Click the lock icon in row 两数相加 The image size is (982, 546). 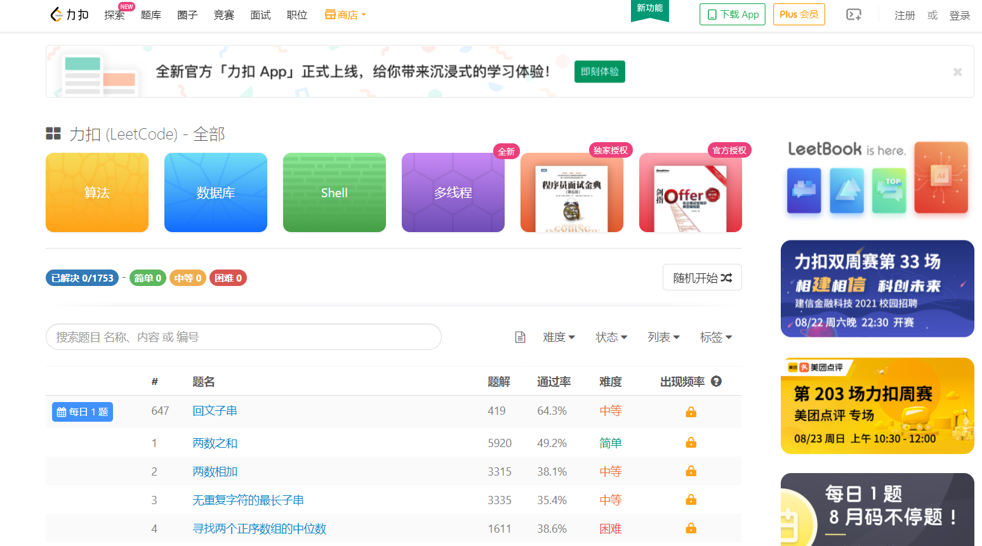click(691, 471)
